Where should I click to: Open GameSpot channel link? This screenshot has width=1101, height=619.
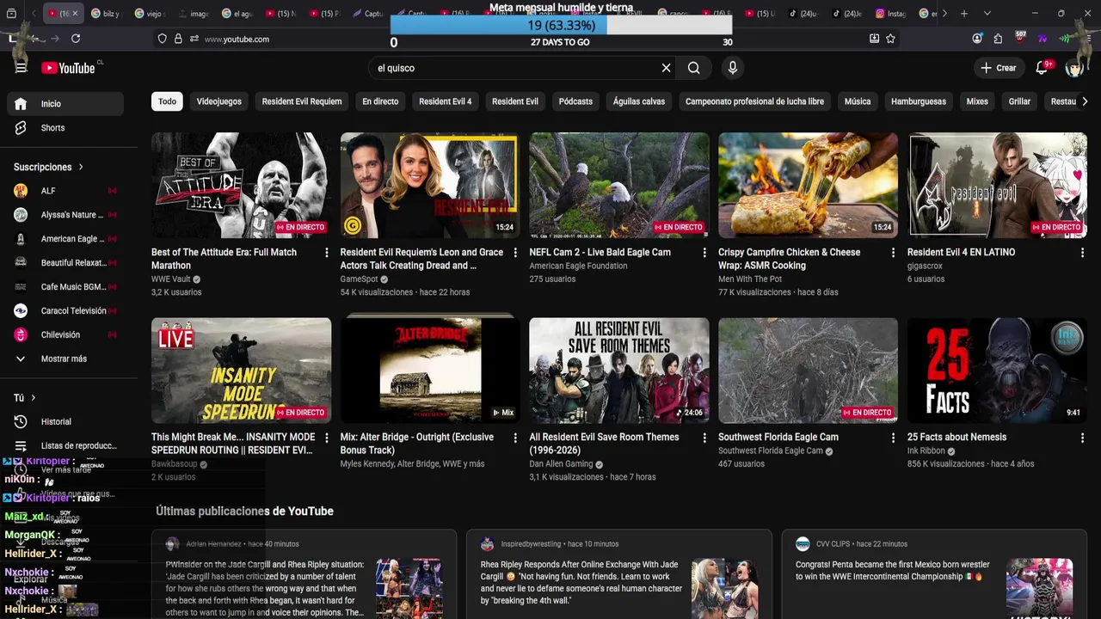pyautogui.click(x=359, y=279)
